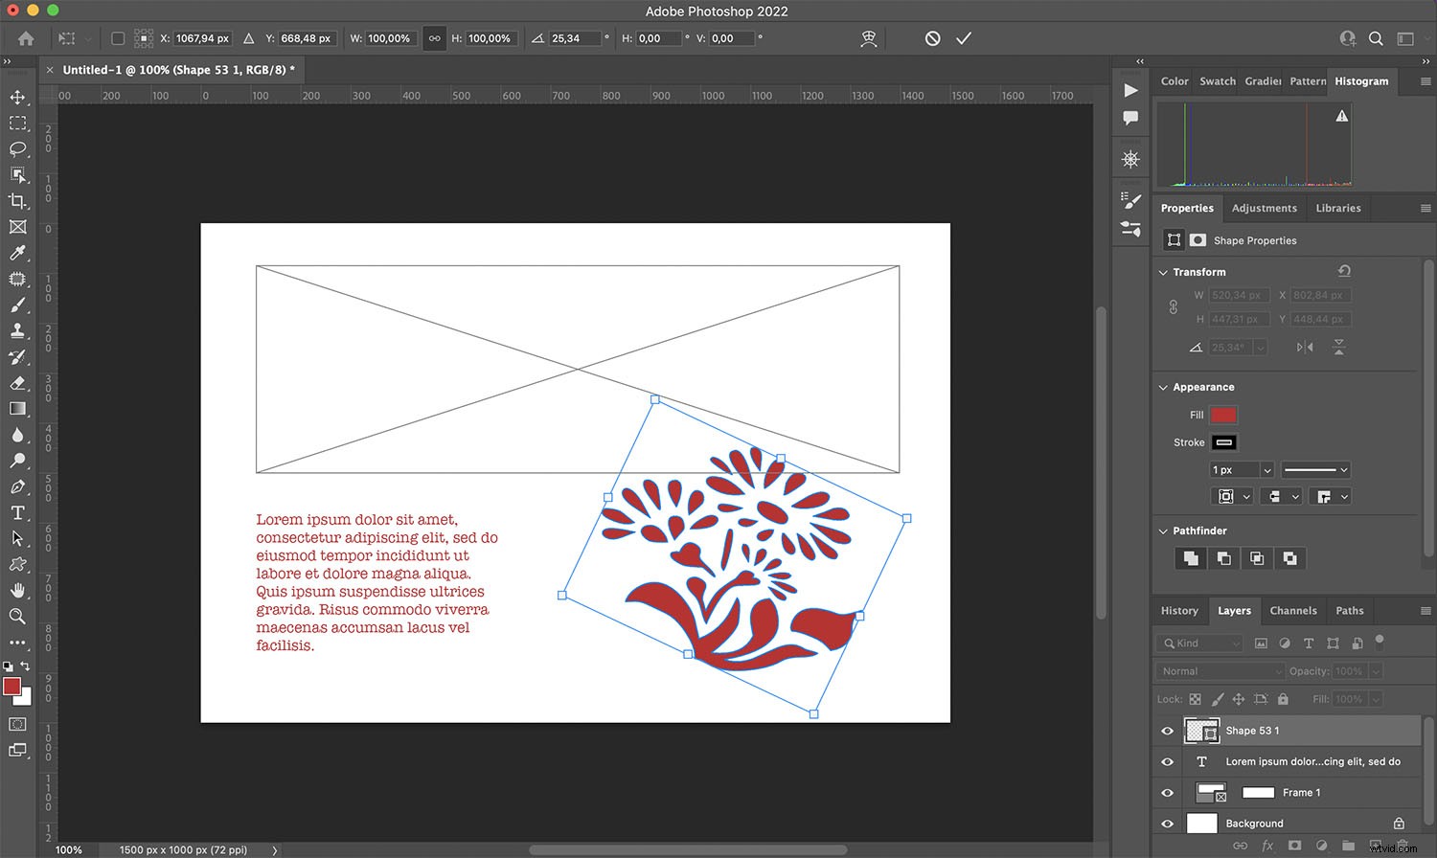Hide the Background layer
The height and width of the screenshot is (858, 1437).
coord(1167,824)
